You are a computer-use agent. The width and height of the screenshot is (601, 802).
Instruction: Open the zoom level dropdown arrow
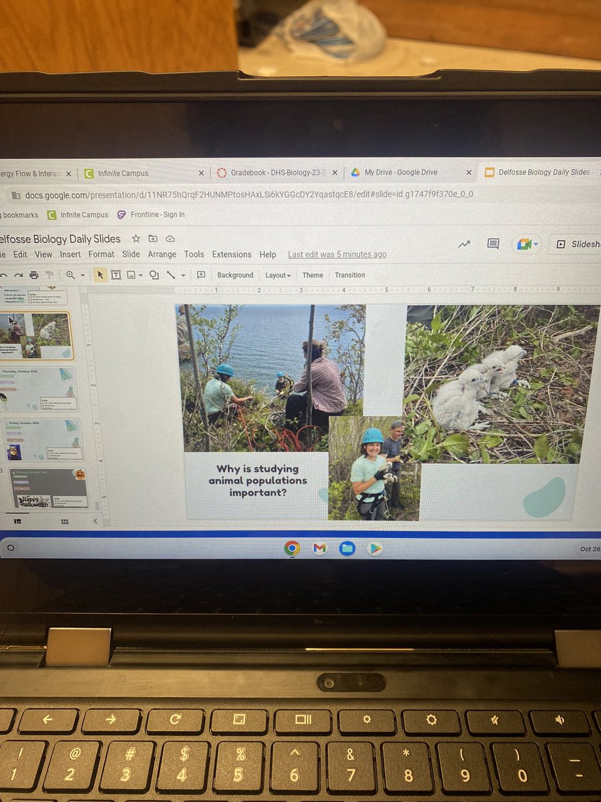[82, 275]
